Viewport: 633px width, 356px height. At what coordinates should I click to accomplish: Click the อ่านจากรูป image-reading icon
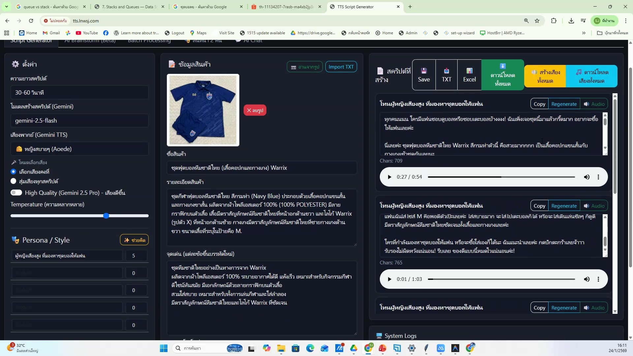tap(294, 67)
